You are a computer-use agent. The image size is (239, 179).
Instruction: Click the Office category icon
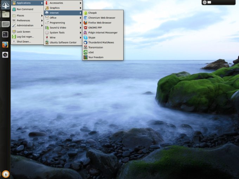pyautogui.click(x=47, y=18)
